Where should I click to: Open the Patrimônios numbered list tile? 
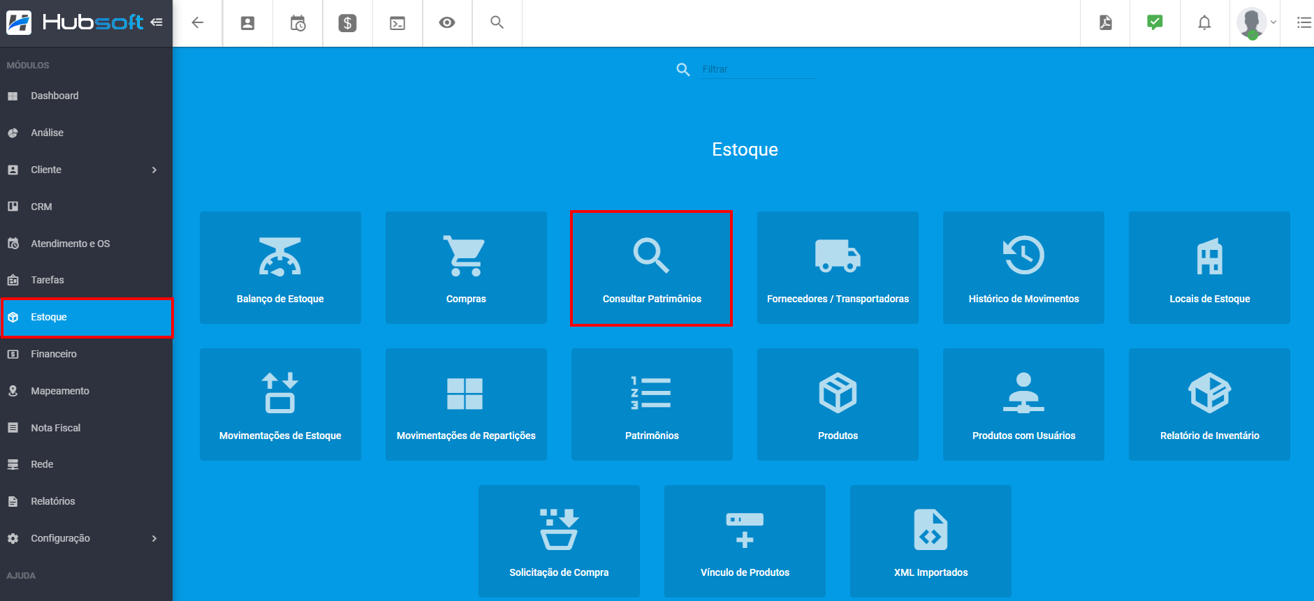click(652, 404)
